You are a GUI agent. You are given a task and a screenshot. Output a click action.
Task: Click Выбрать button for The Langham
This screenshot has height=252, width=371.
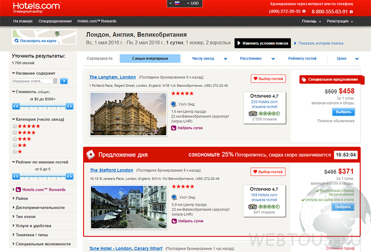click(x=343, y=112)
